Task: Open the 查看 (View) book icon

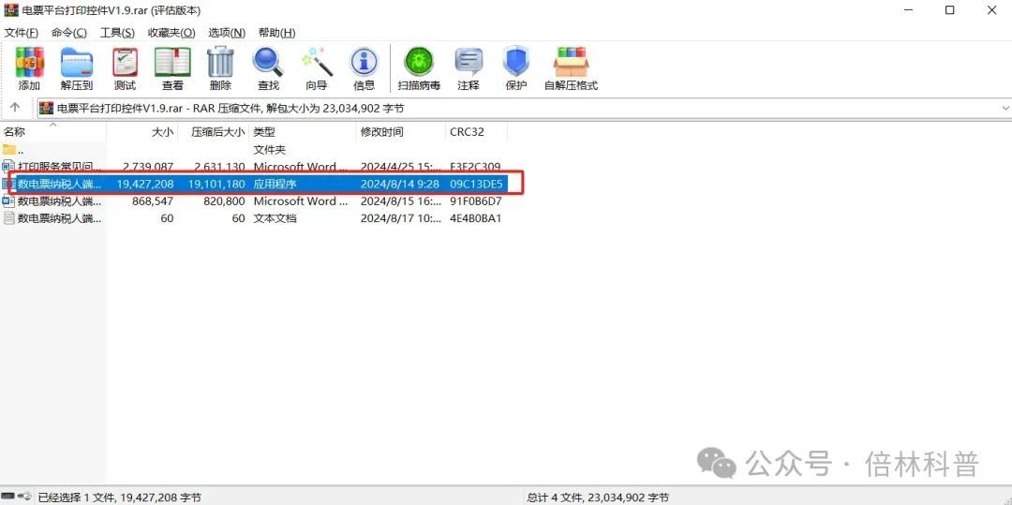Action: pyautogui.click(x=172, y=63)
